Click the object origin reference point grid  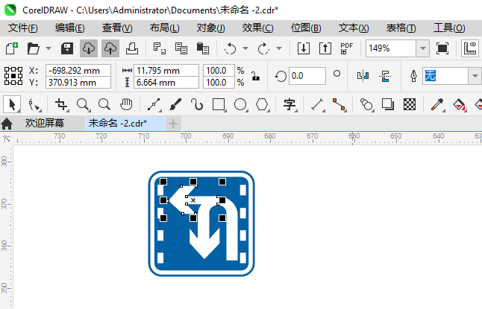point(13,76)
